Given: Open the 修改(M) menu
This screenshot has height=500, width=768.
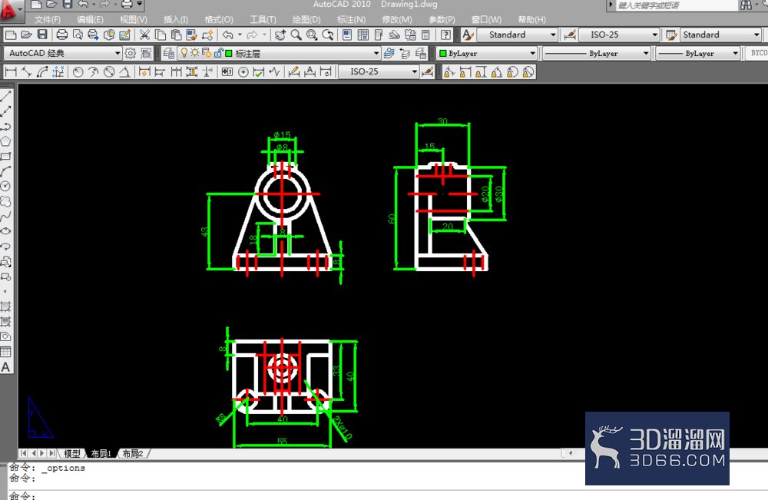Looking at the screenshot, I should click(397, 20).
